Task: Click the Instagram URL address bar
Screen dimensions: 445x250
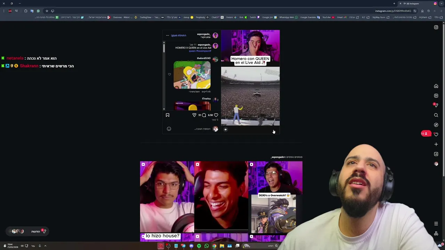Action: [393, 11]
